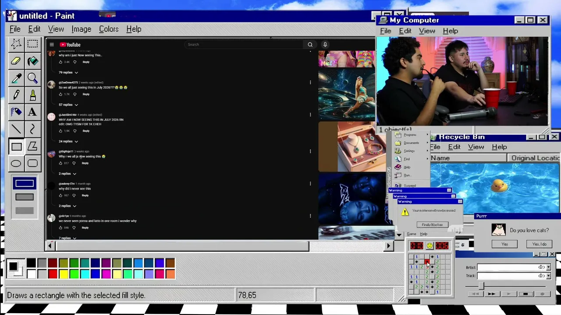The image size is (561, 315).
Task: Open Programs in the Start menu
Action: click(x=410, y=135)
